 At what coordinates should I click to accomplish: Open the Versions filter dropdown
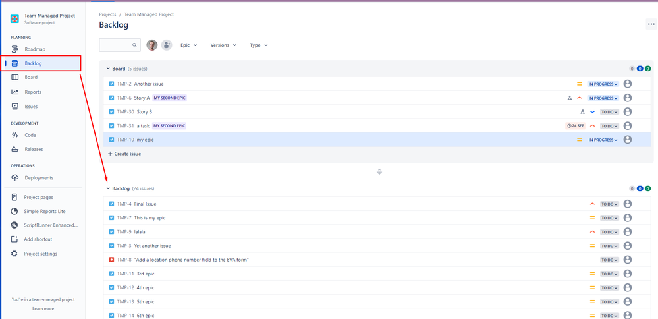223,45
